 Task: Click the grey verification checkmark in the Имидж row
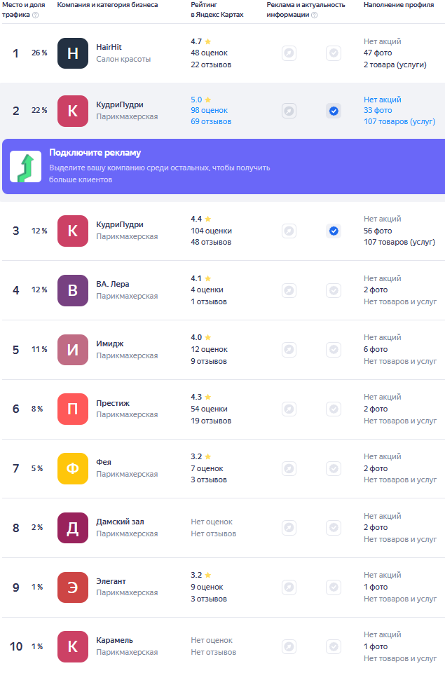(x=334, y=350)
